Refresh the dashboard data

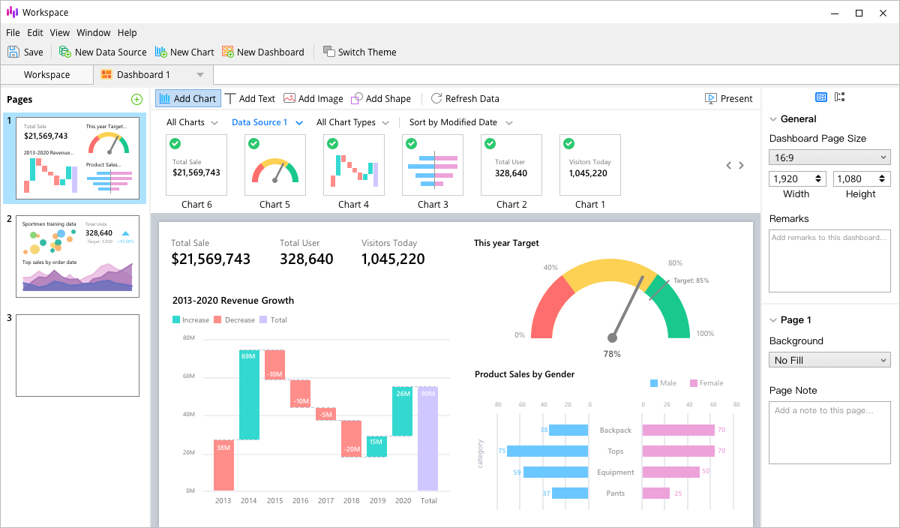[465, 98]
